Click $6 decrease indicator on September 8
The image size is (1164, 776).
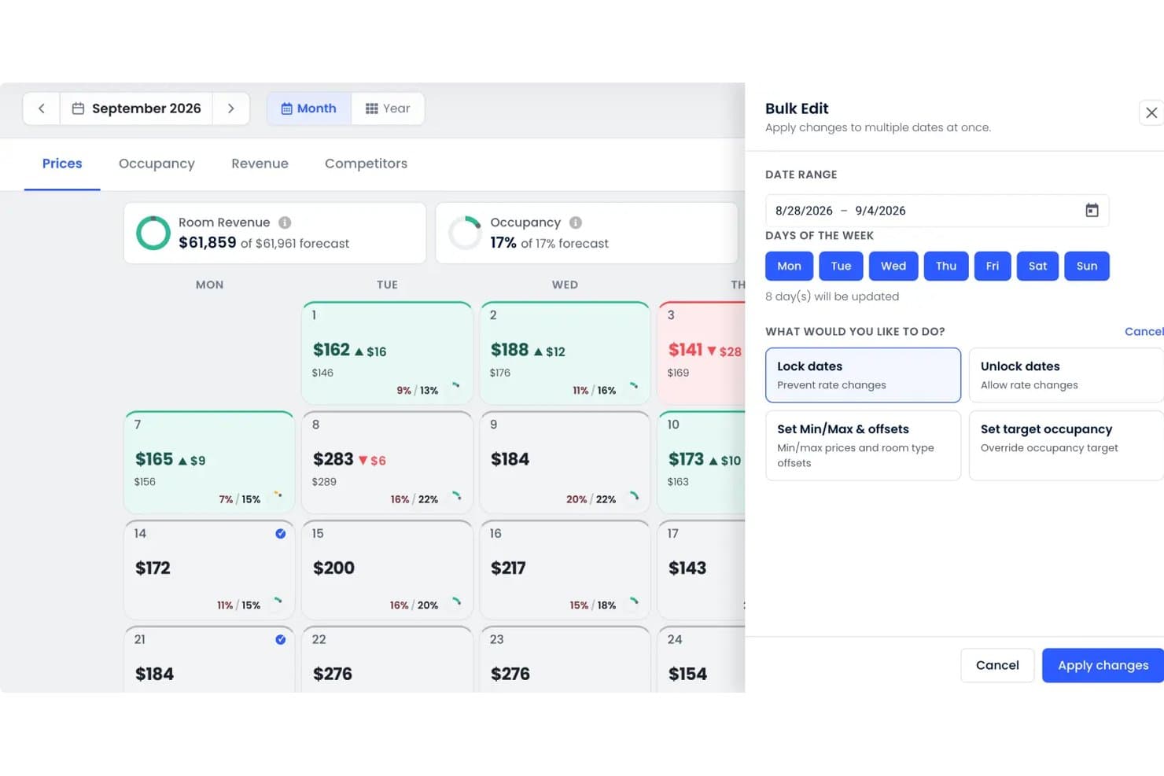pos(372,461)
